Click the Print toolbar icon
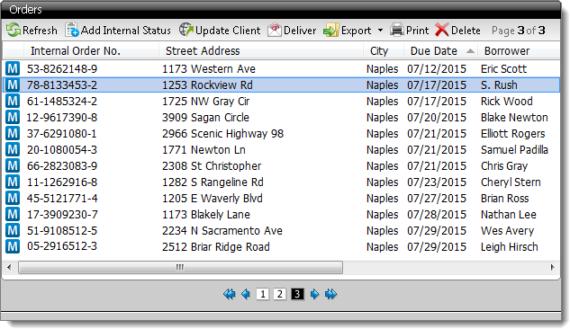 [397, 30]
